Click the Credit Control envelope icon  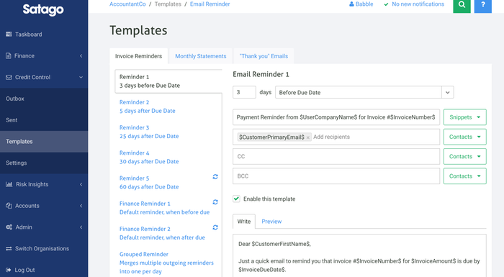[x=9, y=78]
